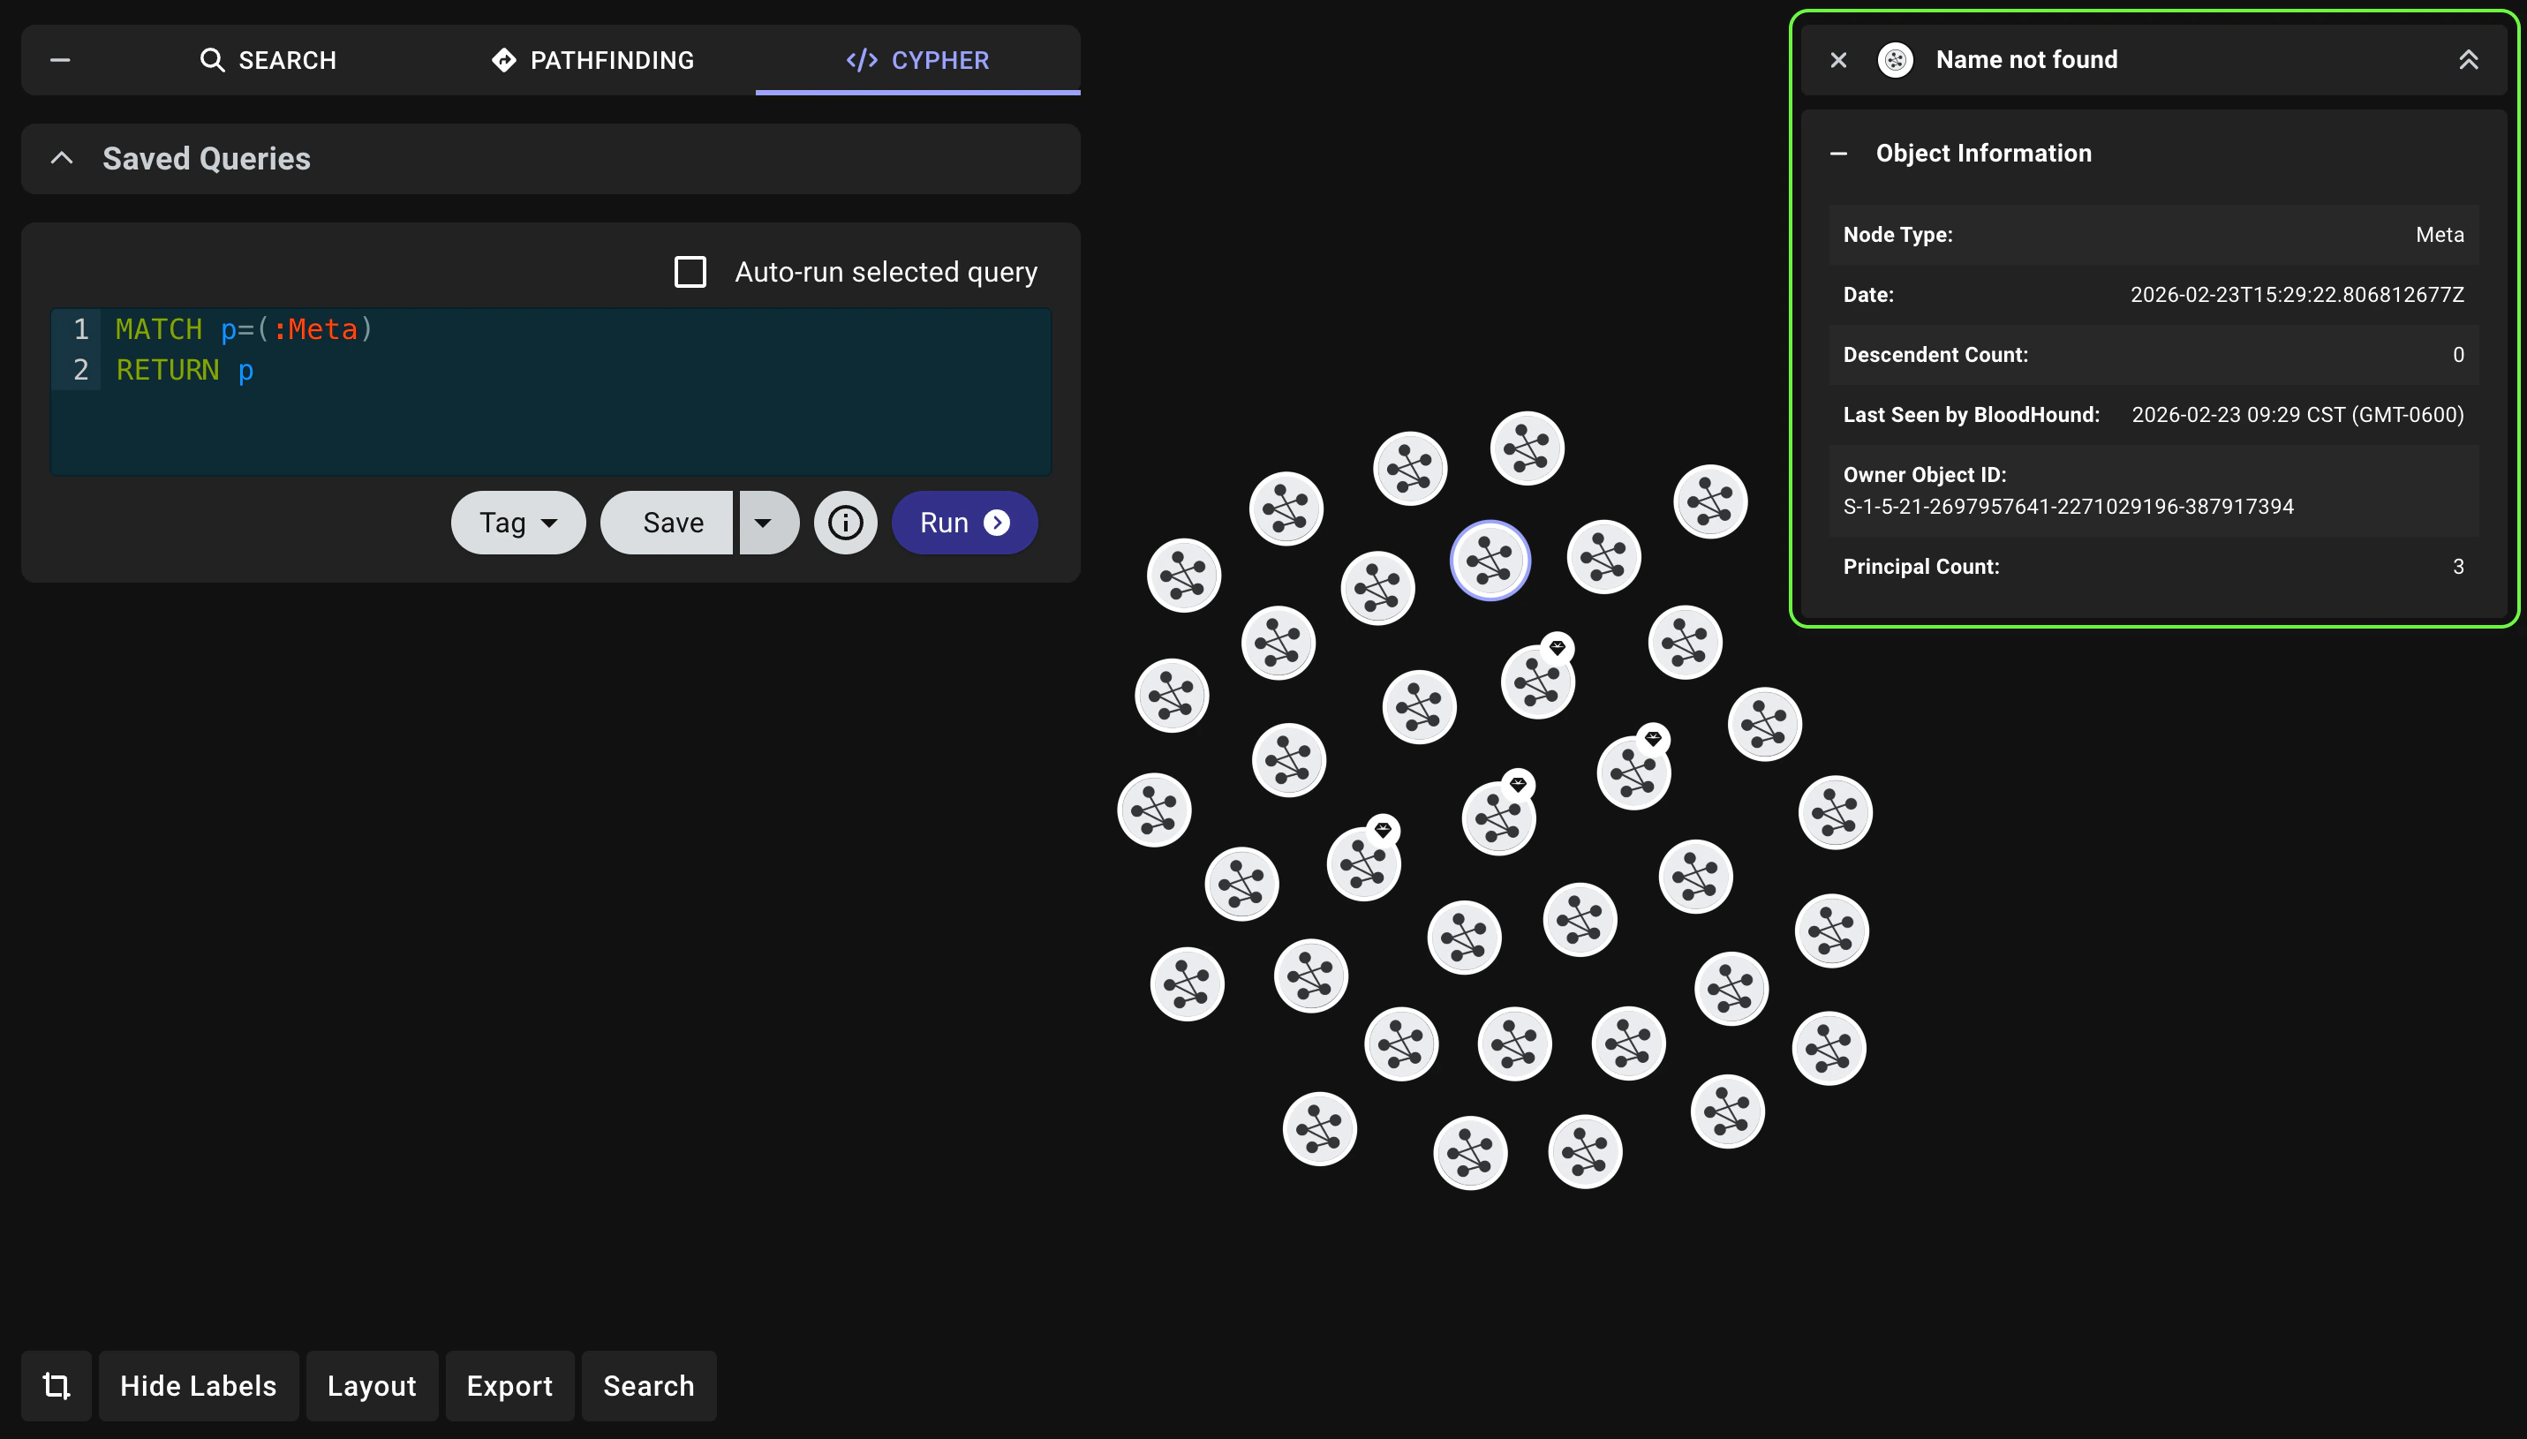Hide Labels on the graph

click(199, 1386)
